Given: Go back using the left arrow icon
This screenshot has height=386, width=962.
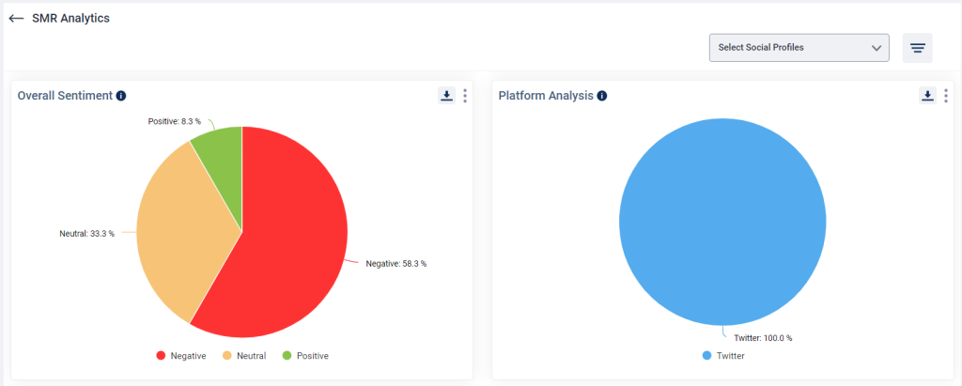Looking at the screenshot, I should pos(17,19).
